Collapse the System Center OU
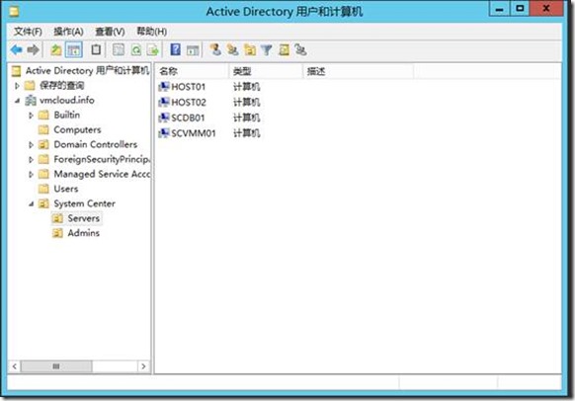575x401 pixels. (x=32, y=203)
